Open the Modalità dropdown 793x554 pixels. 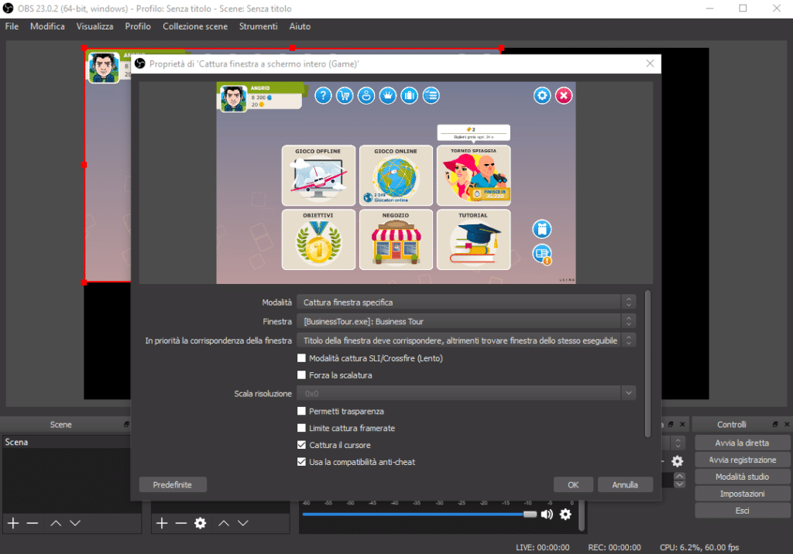[466, 303]
